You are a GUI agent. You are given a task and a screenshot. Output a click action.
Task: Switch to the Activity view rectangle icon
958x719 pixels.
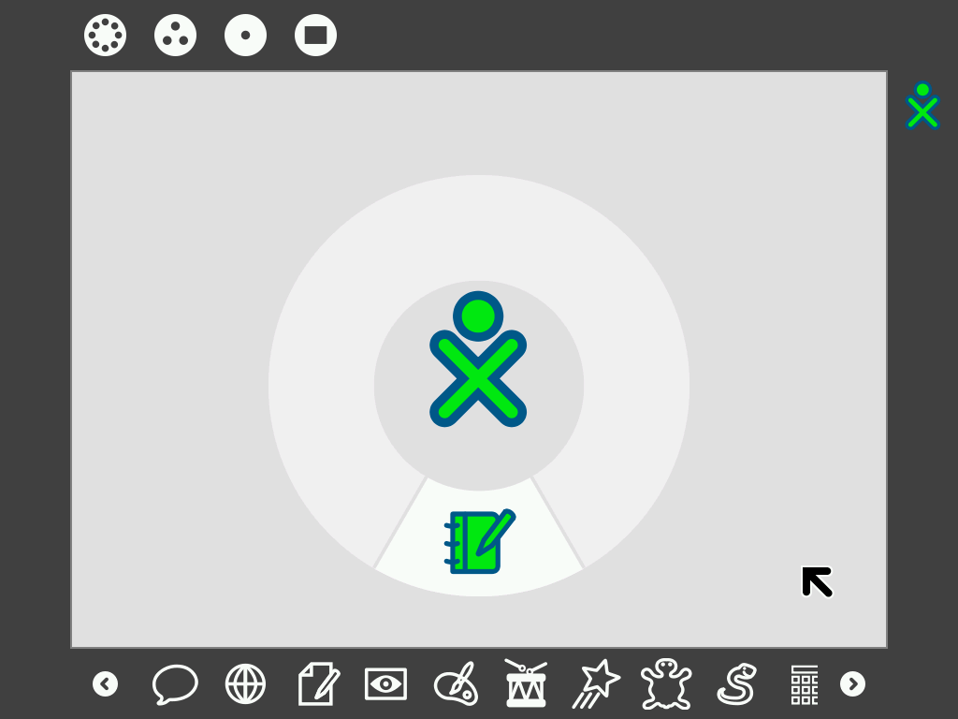point(315,35)
